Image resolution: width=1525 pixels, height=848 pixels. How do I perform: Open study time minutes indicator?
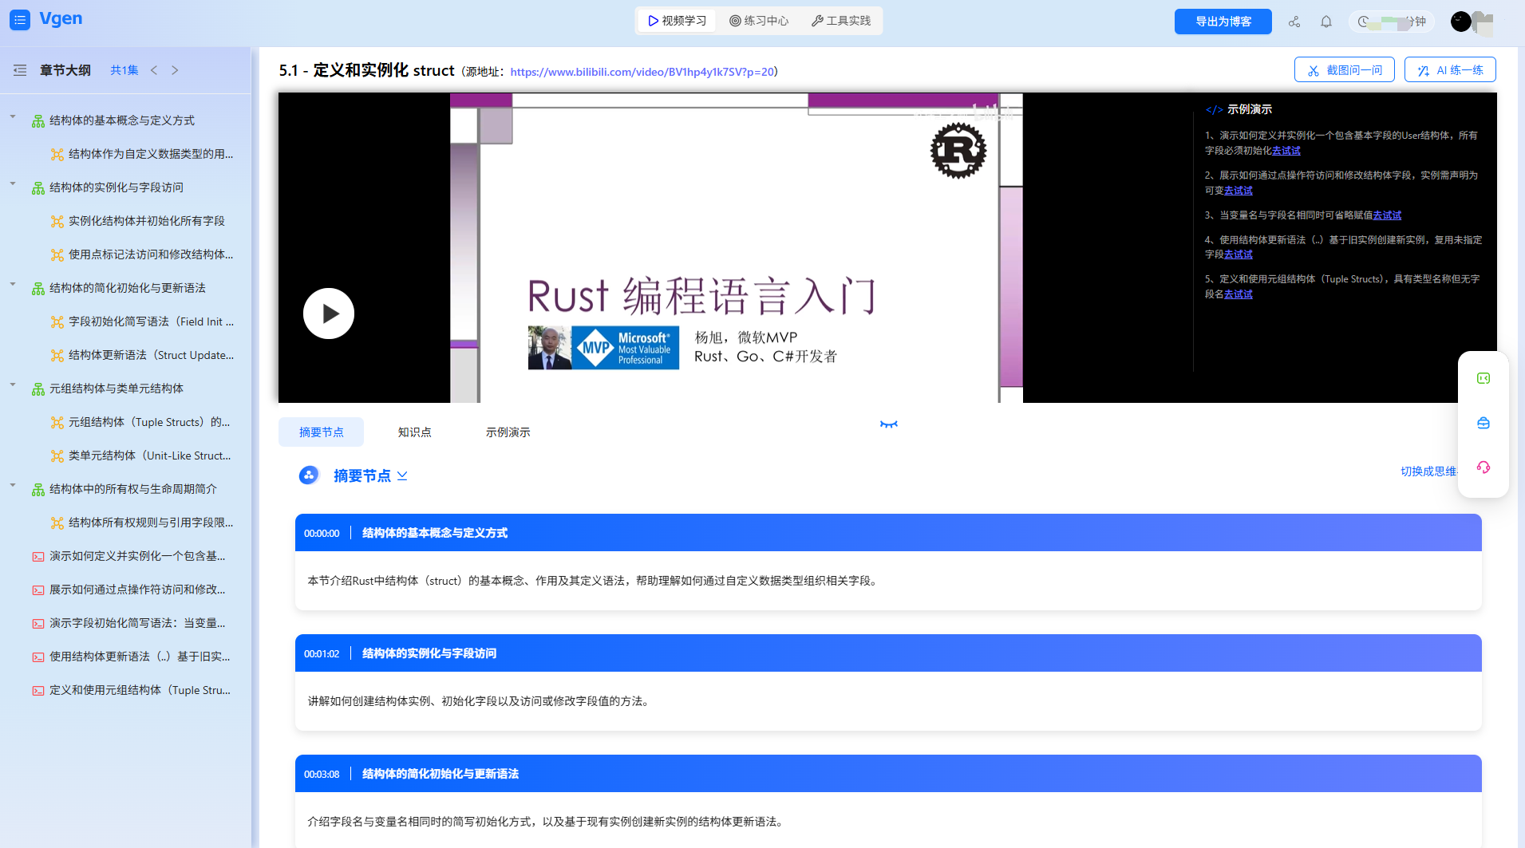(1392, 22)
